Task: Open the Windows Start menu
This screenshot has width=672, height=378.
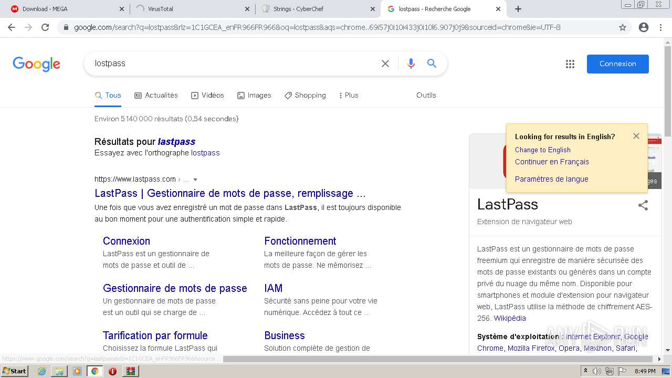Action: point(15,371)
